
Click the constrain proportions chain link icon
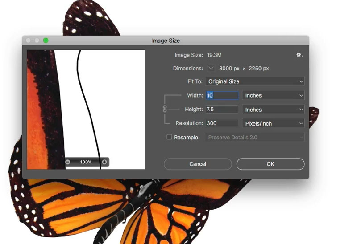pyautogui.click(x=165, y=109)
